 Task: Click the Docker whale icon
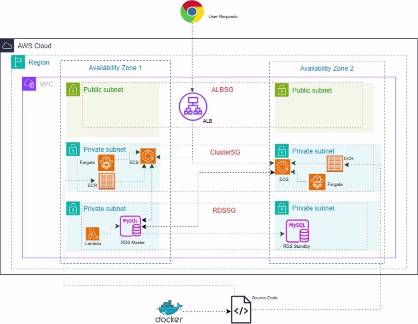[x=169, y=308]
